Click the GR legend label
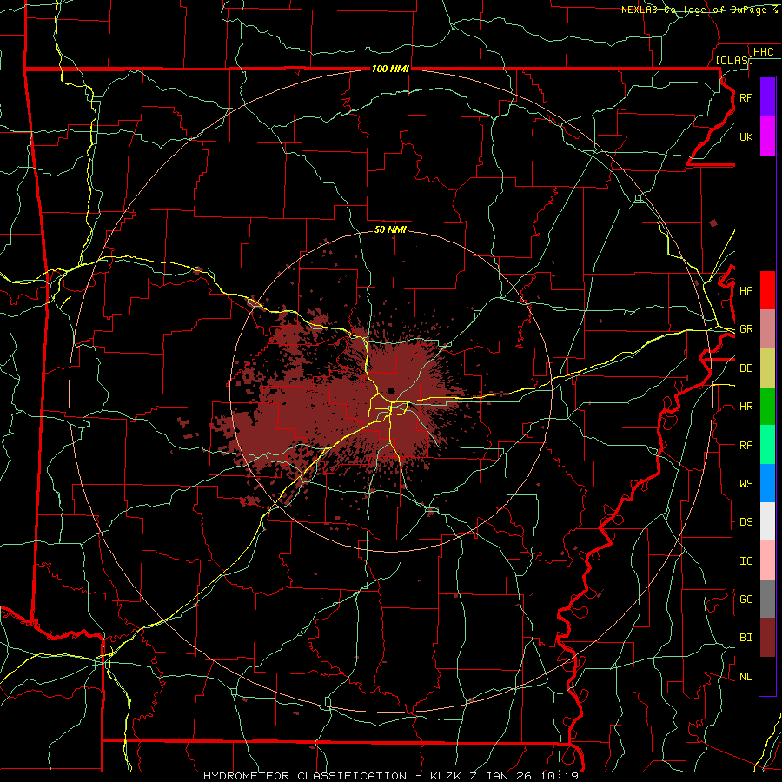 coord(746,329)
